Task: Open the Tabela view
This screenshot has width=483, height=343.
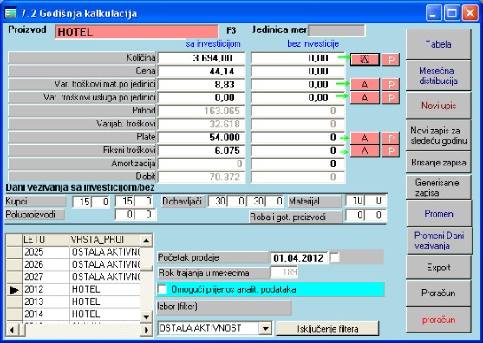Action: click(x=438, y=44)
